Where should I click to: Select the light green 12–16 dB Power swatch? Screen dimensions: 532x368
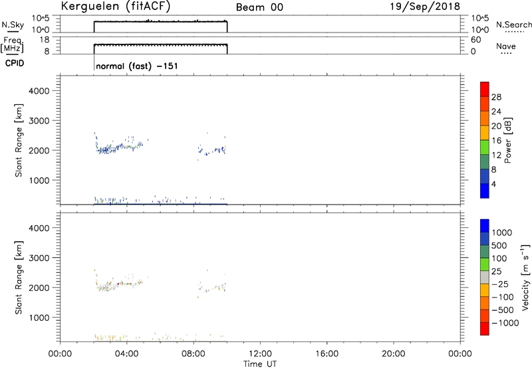point(485,147)
